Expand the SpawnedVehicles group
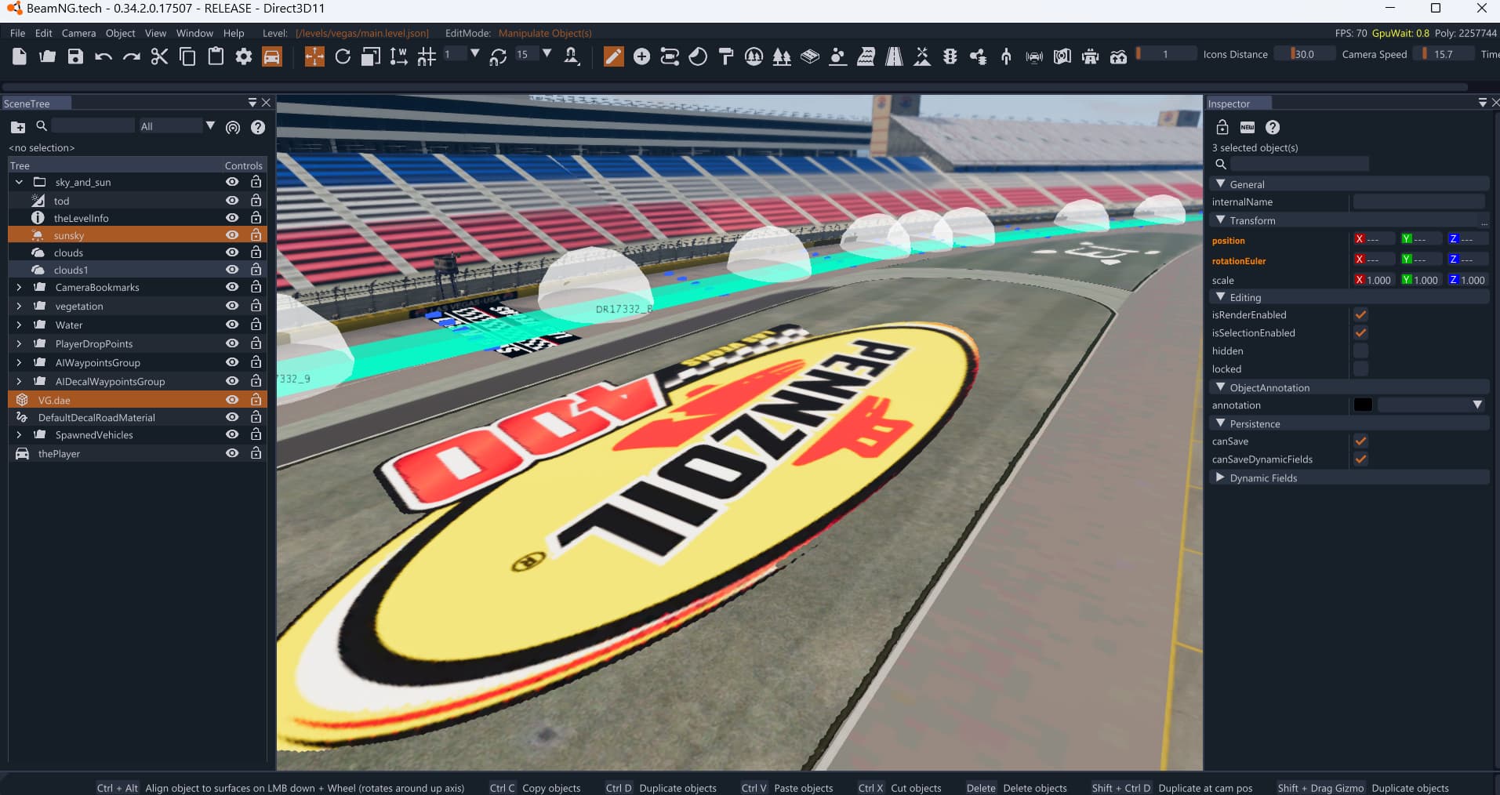 coord(19,435)
